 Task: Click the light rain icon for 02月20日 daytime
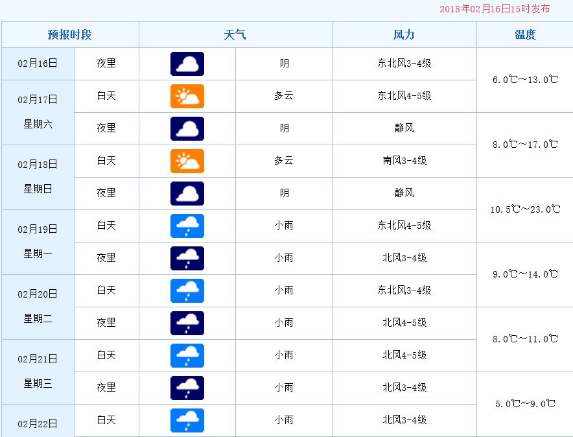coord(187,291)
